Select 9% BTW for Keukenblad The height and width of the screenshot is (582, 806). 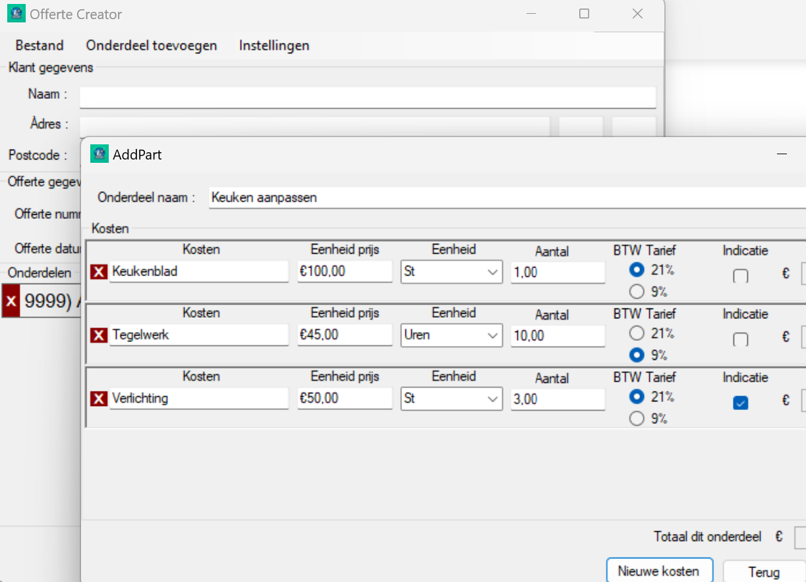[637, 291]
